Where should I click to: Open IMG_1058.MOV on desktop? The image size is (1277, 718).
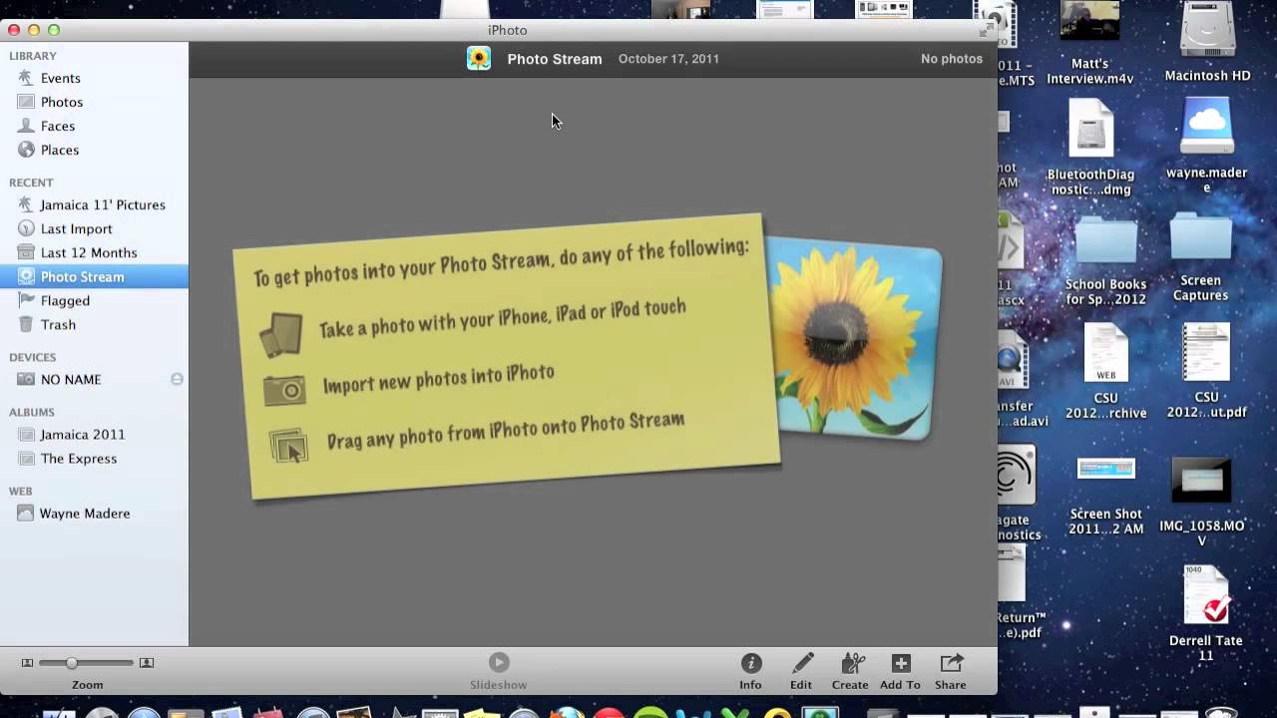coord(1202,502)
